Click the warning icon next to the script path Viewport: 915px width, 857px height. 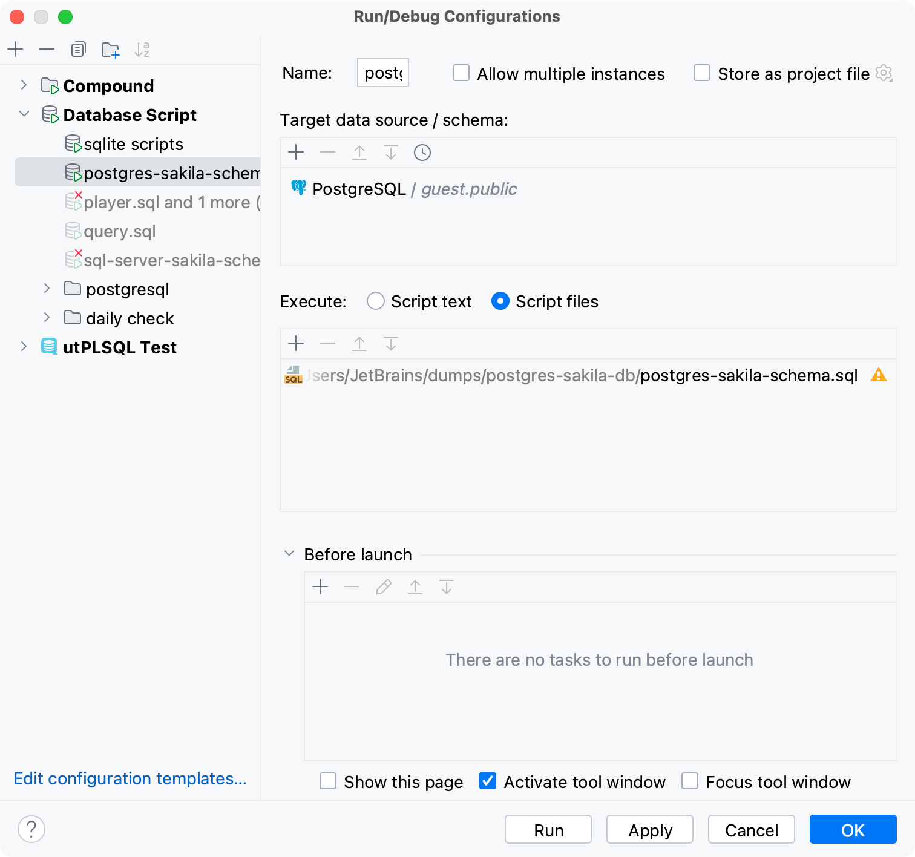tap(879, 375)
